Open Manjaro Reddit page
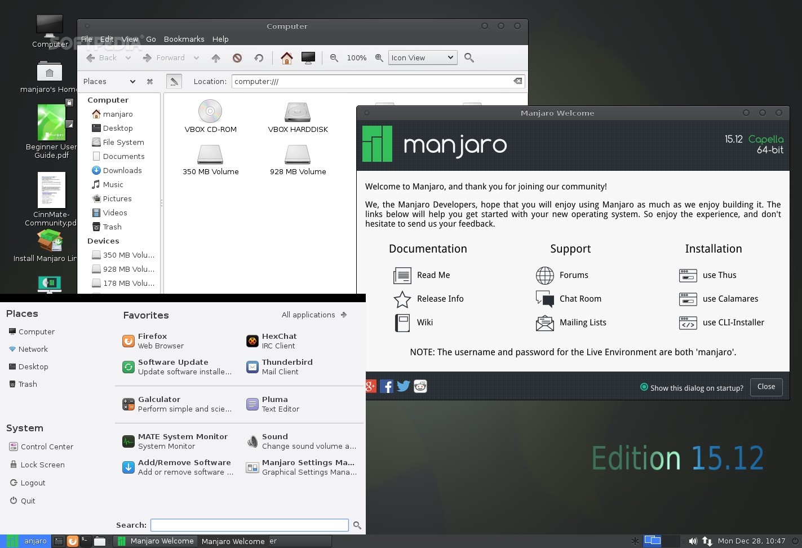 (420, 386)
